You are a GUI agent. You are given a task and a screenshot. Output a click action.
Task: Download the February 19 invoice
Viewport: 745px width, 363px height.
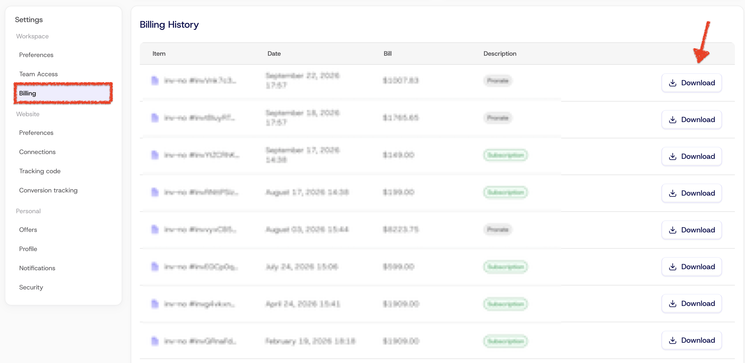coord(691,340)
